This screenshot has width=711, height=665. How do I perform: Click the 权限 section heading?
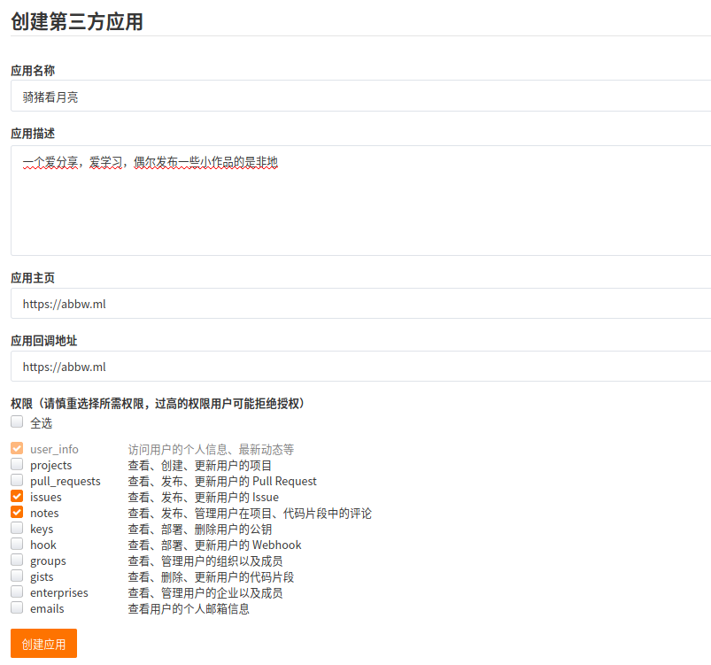click(157, 403)
